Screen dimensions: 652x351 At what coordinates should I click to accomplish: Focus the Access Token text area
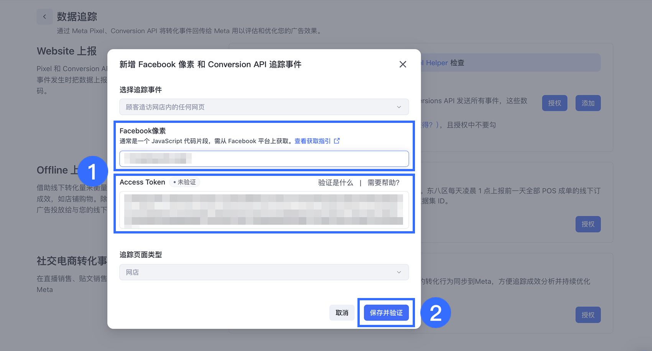(264, 210)
